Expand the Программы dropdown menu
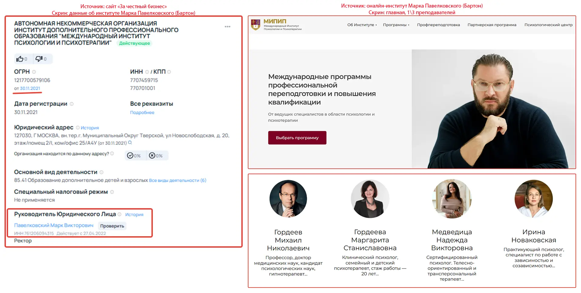This screenshot has width=581, height=293. point(396,25)
